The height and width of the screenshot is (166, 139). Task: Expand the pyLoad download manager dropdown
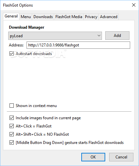tap(55, 36)
